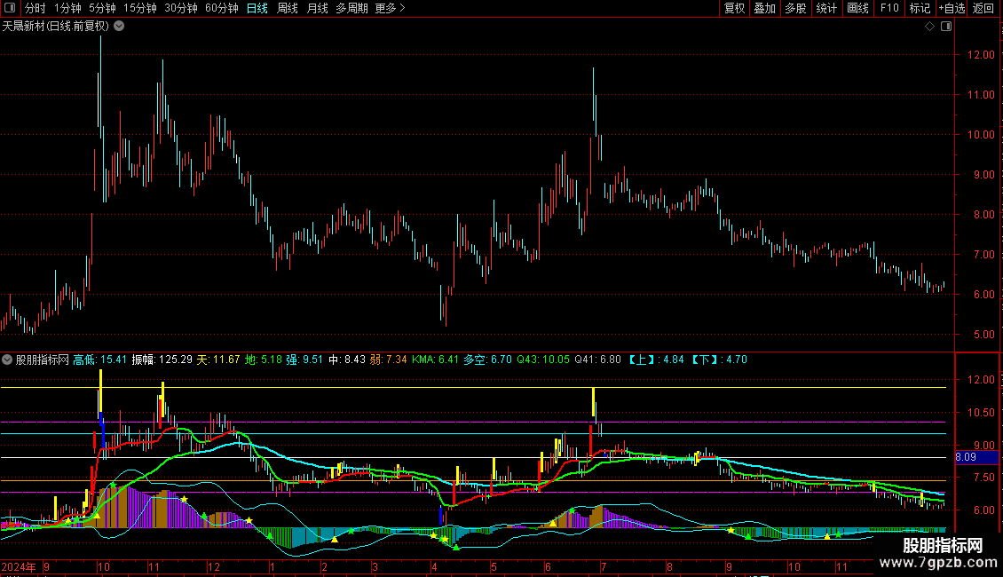Expand the 股朋指标网 indicator dropdown arrow

pos(8,360)
